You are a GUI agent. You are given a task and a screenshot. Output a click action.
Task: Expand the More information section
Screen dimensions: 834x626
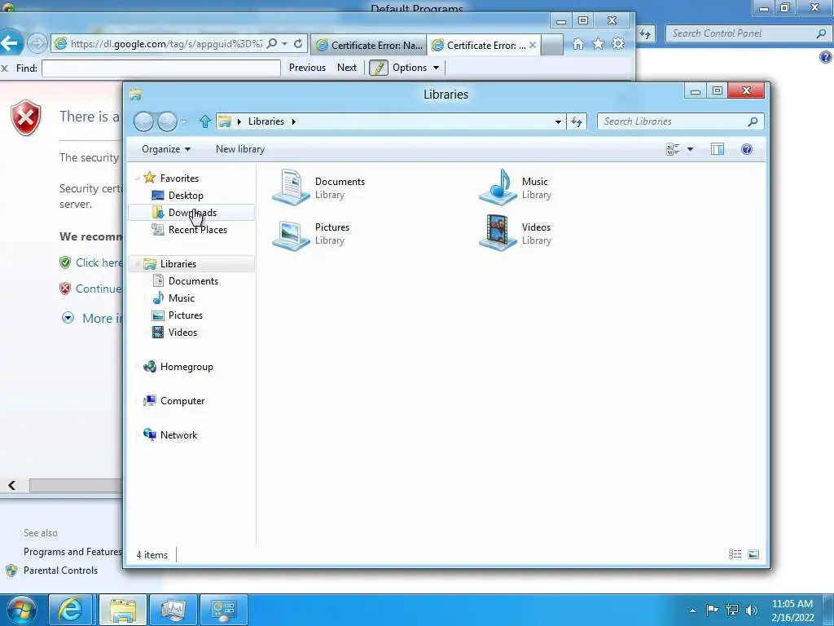coord(68,319)
